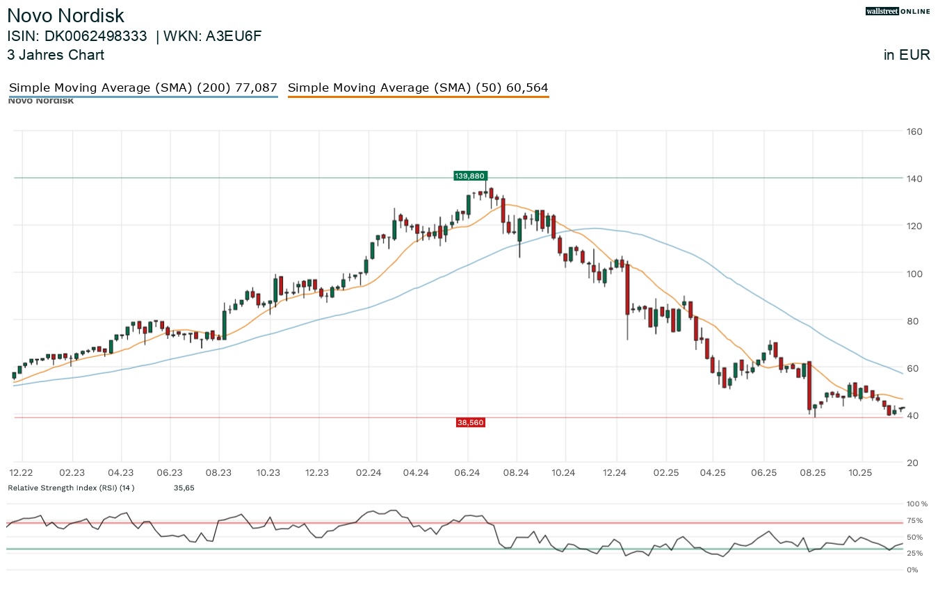Toggle the SMA (200) legend entry

(143, 88)
